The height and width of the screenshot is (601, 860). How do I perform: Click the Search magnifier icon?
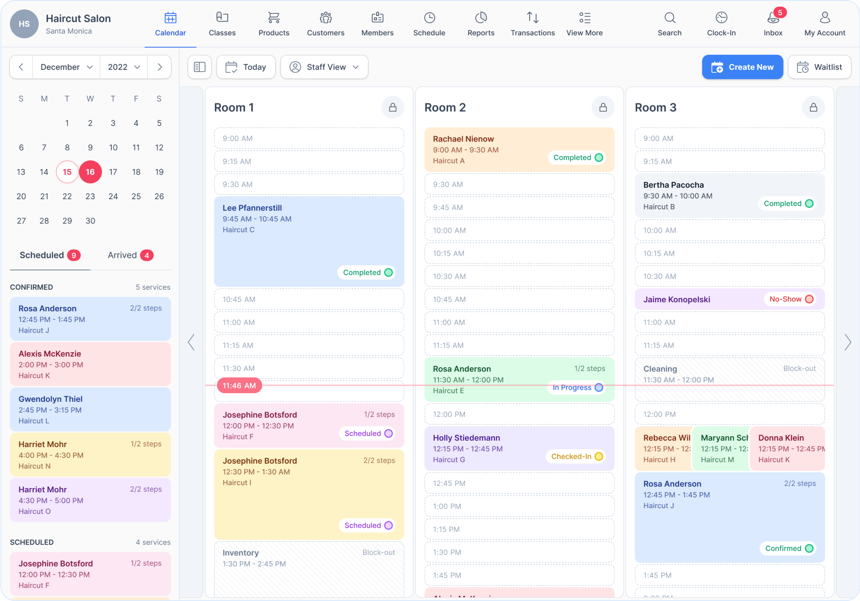(669, 18)
